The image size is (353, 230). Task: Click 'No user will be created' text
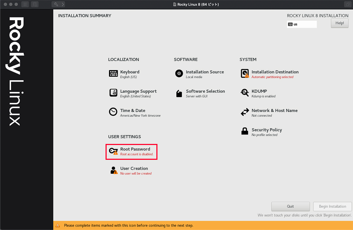pos(136,174)
